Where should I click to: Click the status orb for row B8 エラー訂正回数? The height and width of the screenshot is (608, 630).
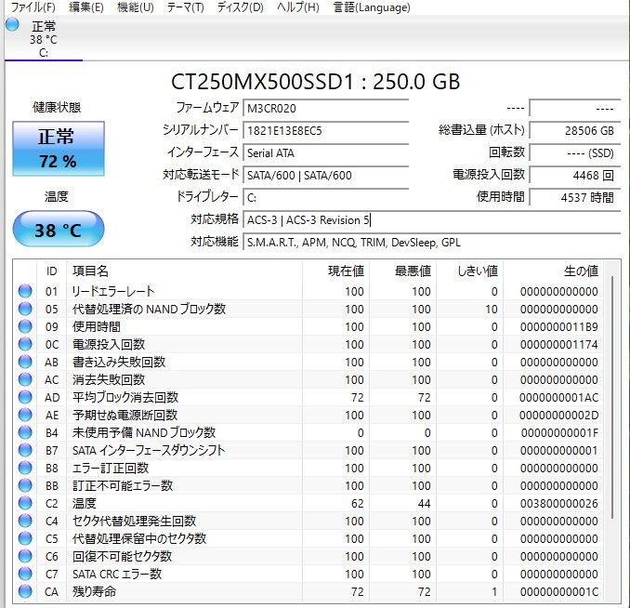(x=25, y=468)
